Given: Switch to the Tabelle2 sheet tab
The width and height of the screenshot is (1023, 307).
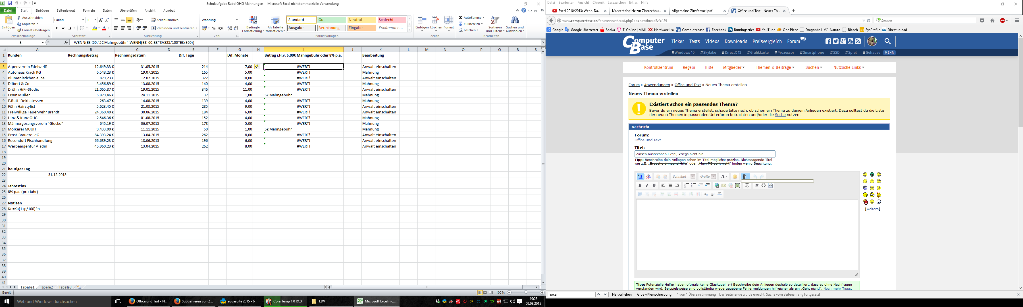Looking at the screenshot, I should [x=46, y=287].
